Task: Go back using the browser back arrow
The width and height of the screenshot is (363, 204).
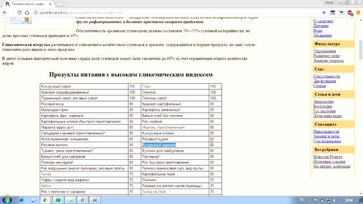Action: coord(5,12)
